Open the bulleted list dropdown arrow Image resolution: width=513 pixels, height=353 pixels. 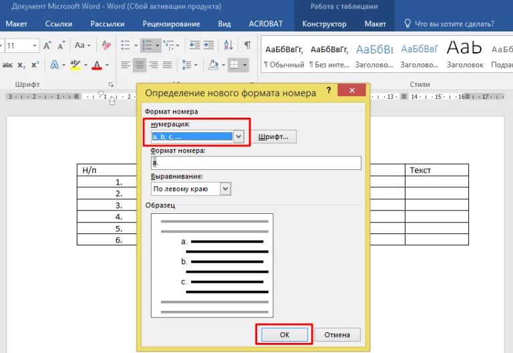(x=136, y=45)
